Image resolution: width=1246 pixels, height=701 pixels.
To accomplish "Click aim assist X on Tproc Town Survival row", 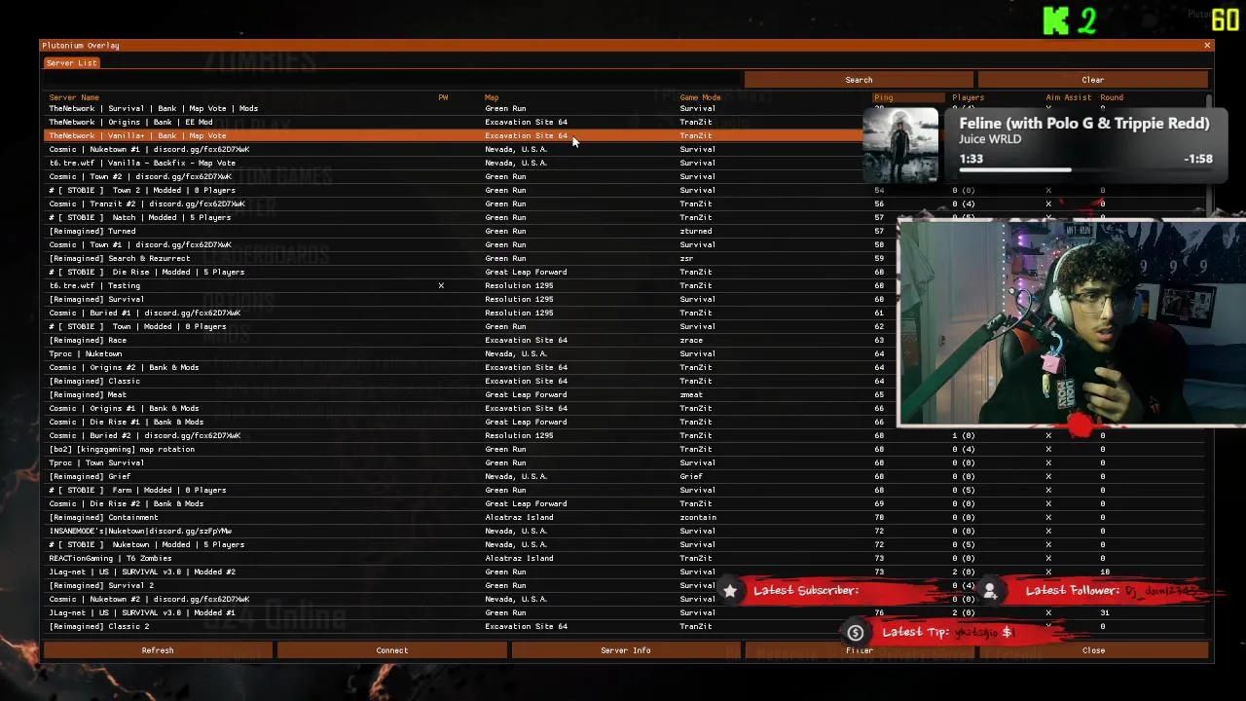I will (x=1048, y=462).
